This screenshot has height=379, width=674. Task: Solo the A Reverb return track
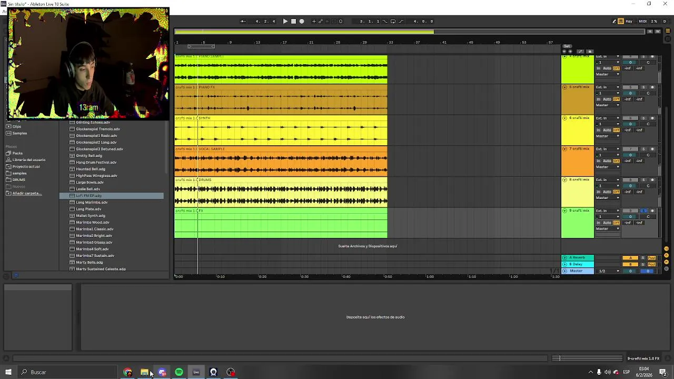(642, 257)
